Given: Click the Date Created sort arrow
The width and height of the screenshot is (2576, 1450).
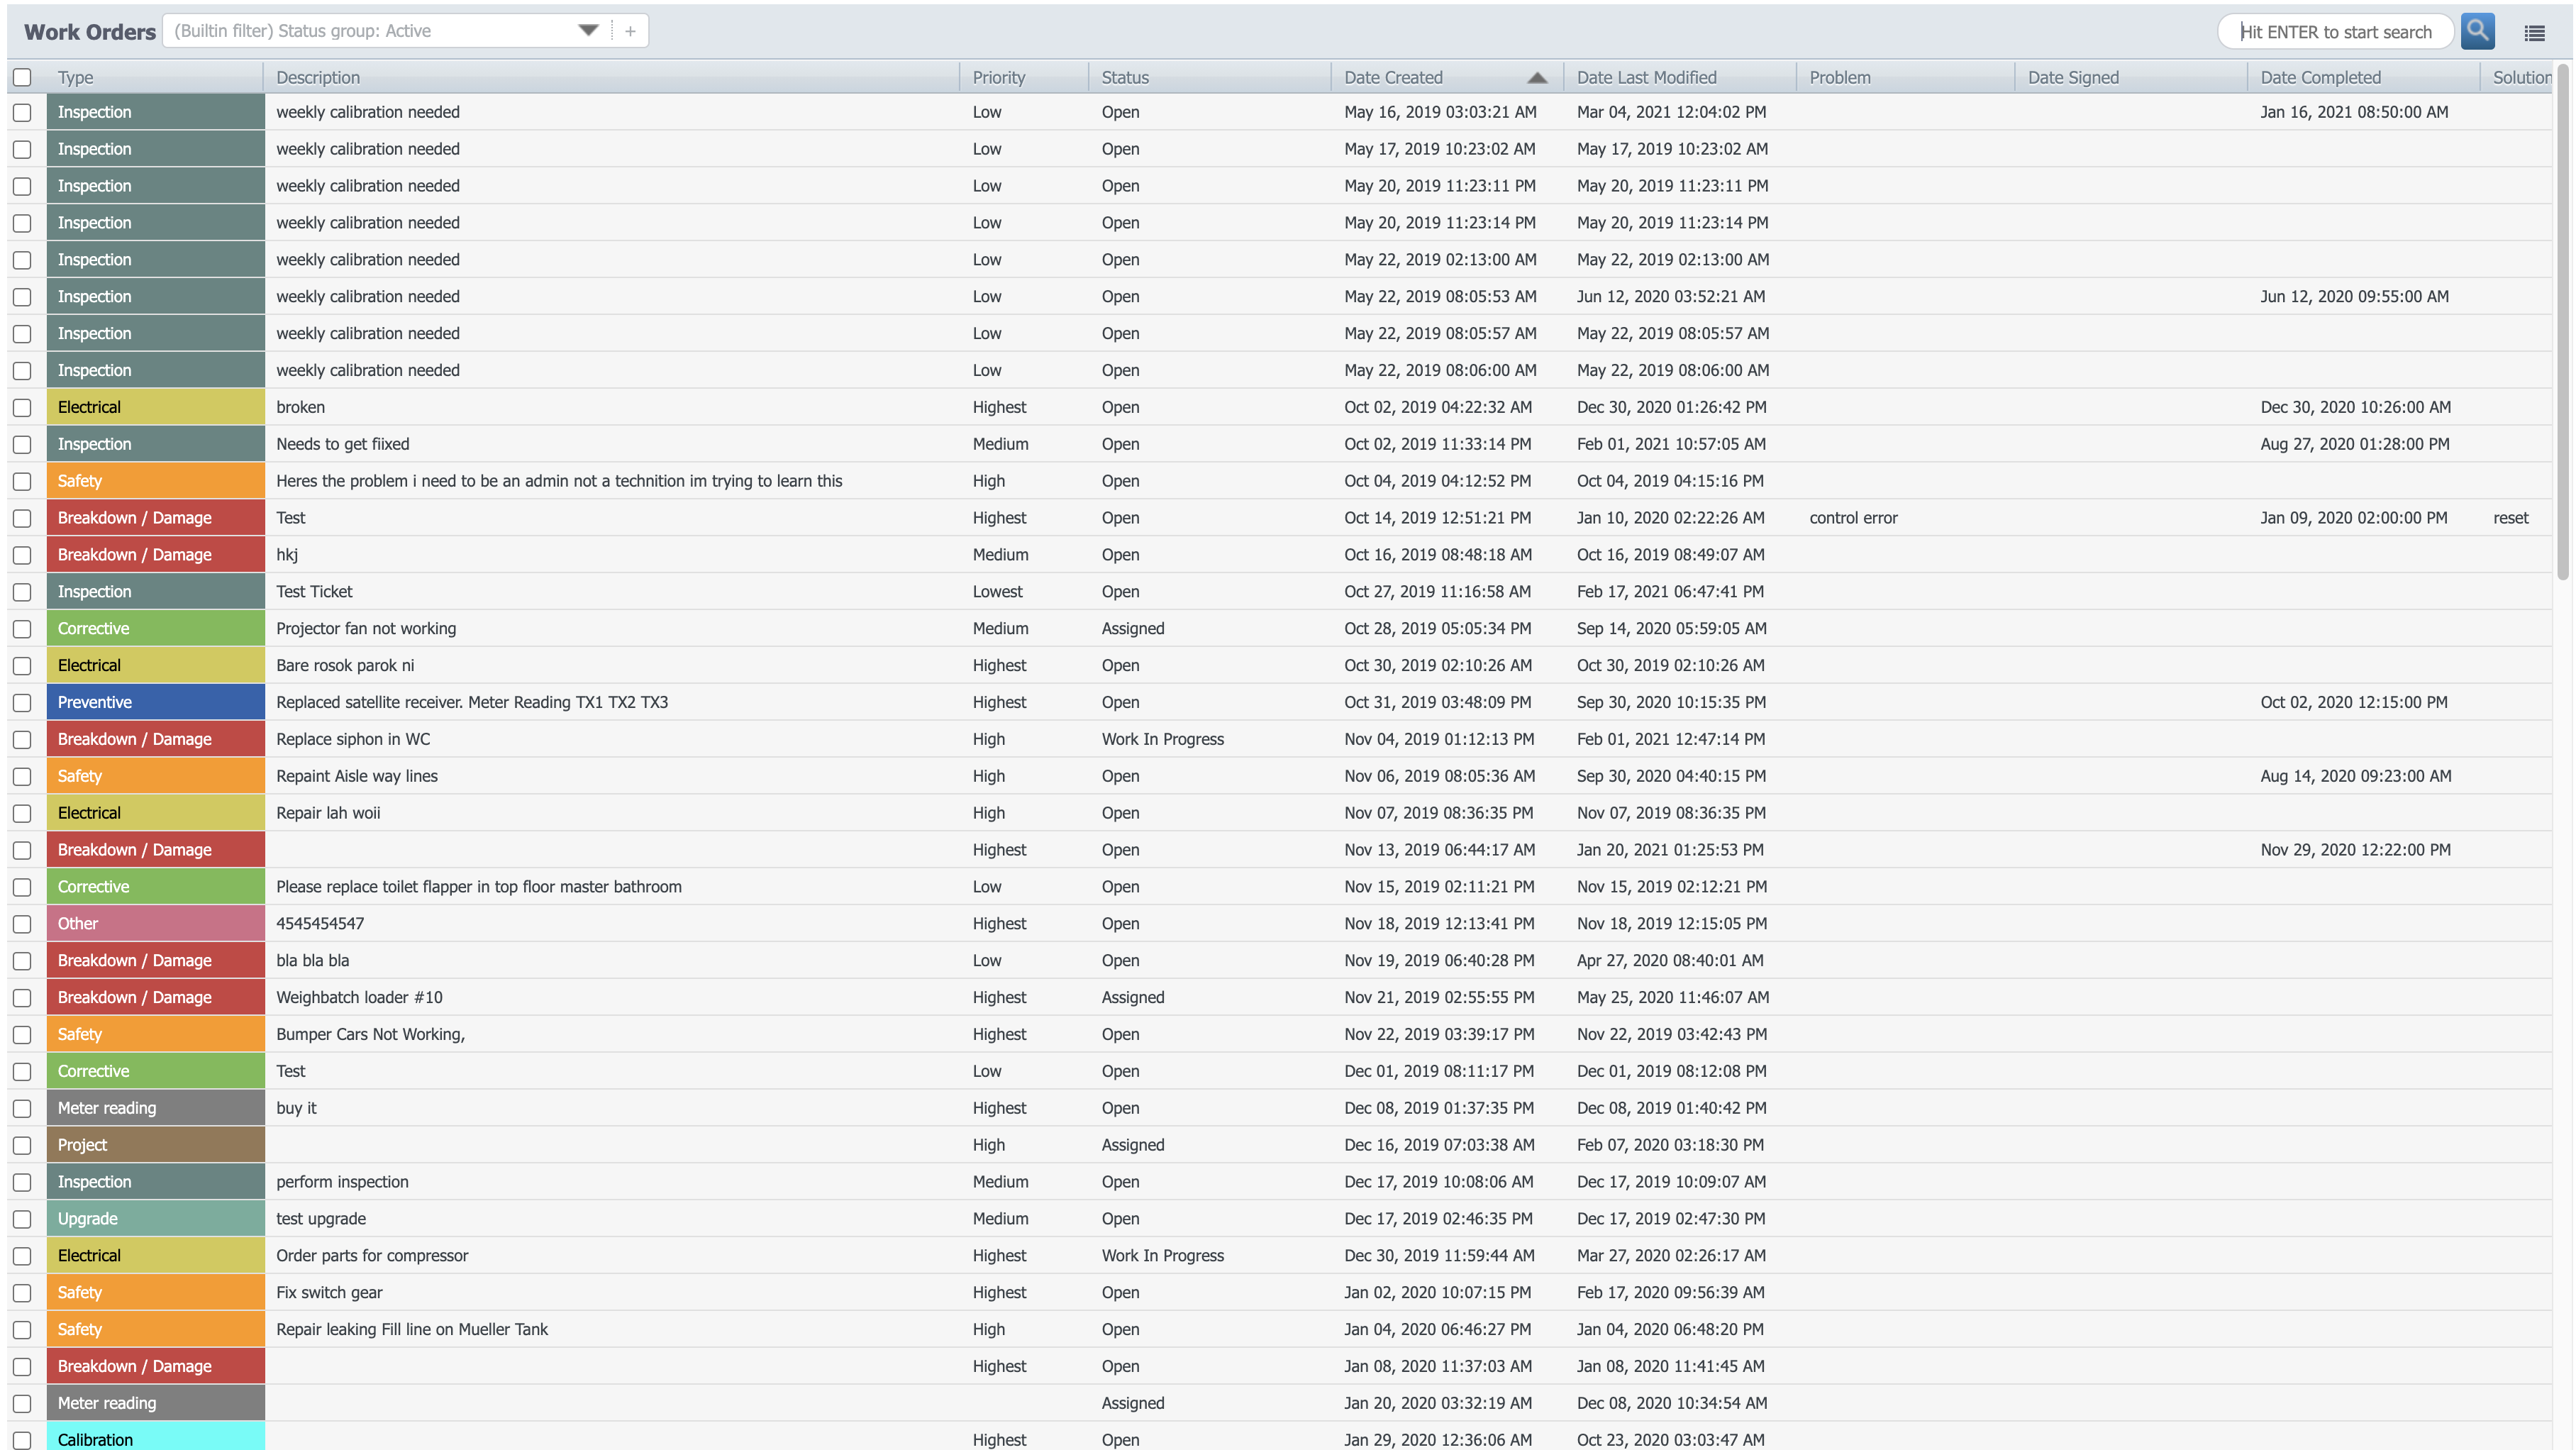Looking at the screenshot, I should tap(1537, 77).
